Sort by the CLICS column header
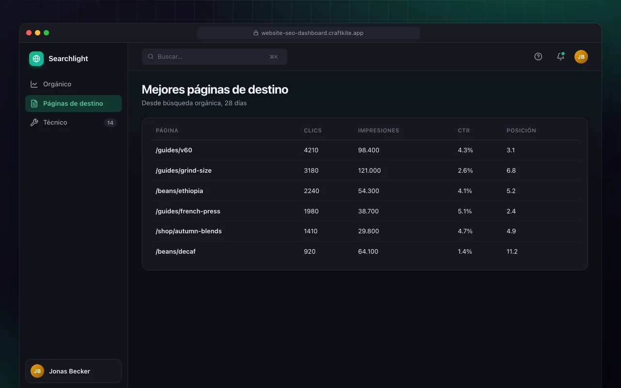The image size is (621, 388). [313, 130]
